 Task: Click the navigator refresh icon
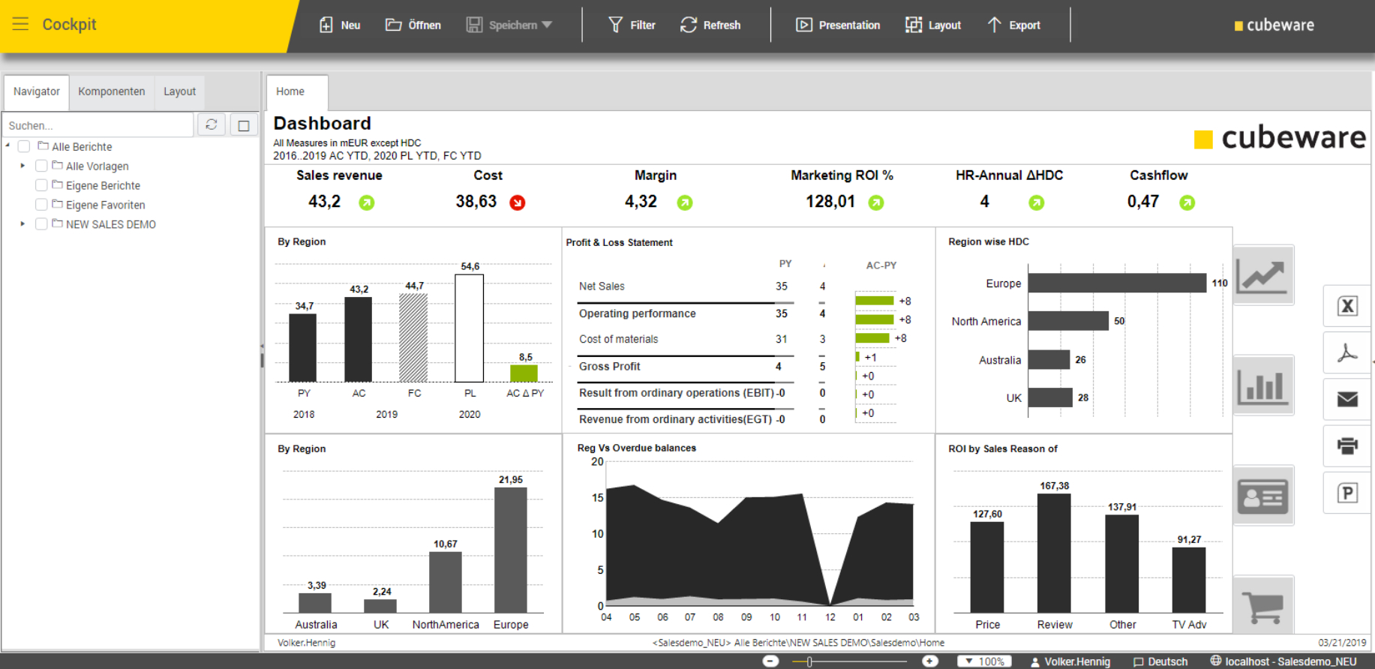point(212,124)
